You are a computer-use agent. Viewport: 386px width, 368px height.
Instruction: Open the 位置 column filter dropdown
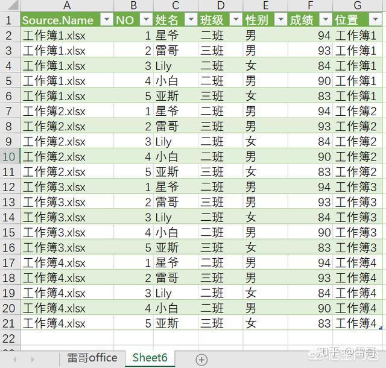[x=375, y=19]
